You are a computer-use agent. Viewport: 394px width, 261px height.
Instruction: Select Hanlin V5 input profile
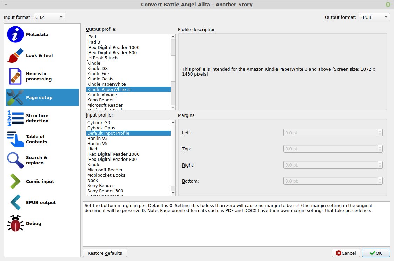click(128, 143)
